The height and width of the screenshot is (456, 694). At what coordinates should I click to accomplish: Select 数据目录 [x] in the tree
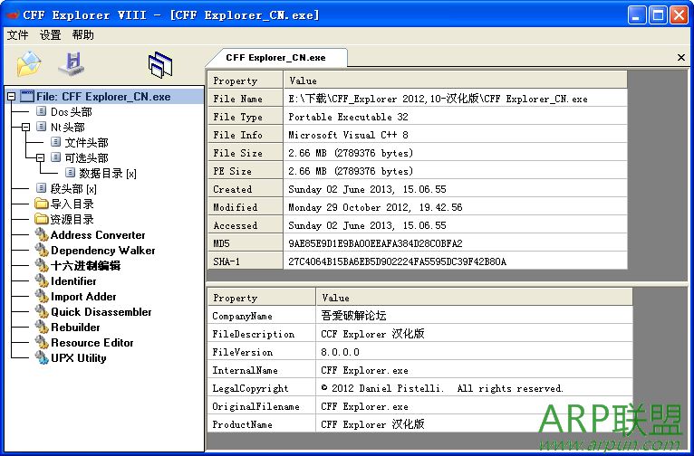[108, 173]
